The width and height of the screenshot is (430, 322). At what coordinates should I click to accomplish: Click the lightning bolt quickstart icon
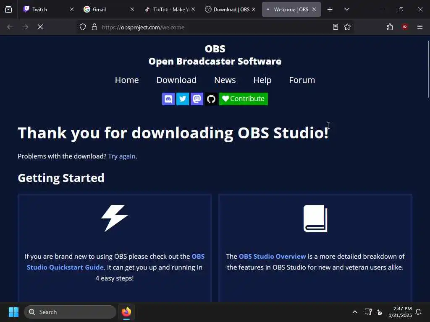[x=115, y=218]
